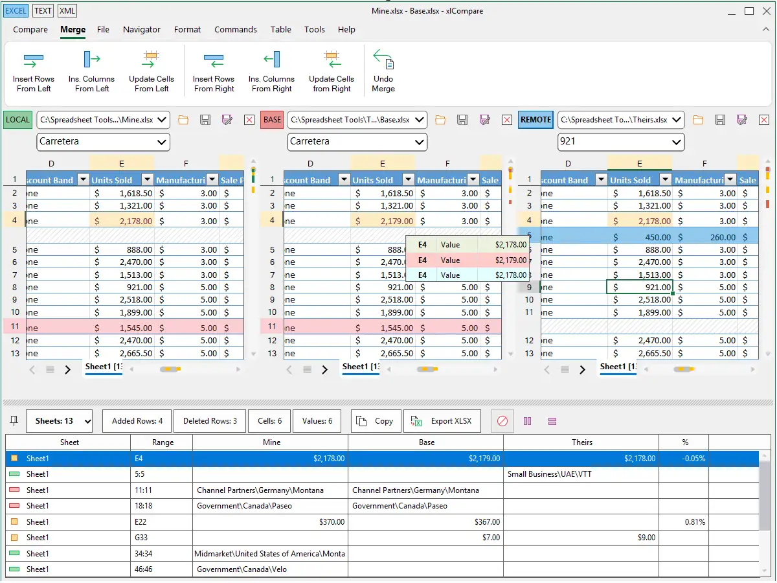Save the BASE file with disk icon
777x583 pixels.
coord(462,120)
